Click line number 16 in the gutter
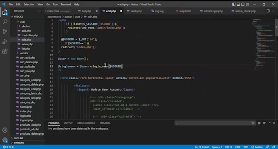 tap(51, 78)
